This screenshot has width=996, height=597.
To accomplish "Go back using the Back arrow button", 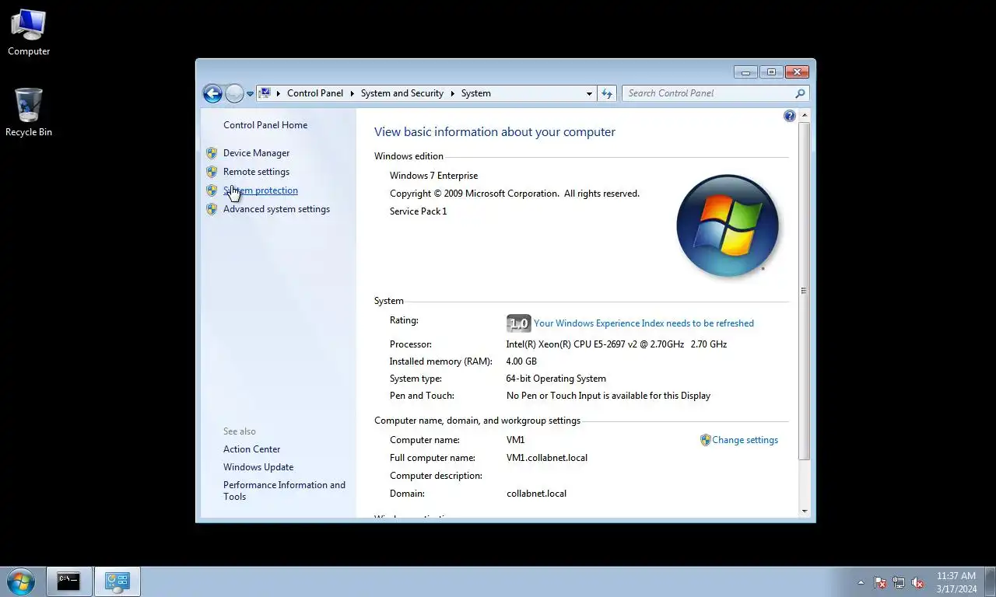I will tap(212, 93).
